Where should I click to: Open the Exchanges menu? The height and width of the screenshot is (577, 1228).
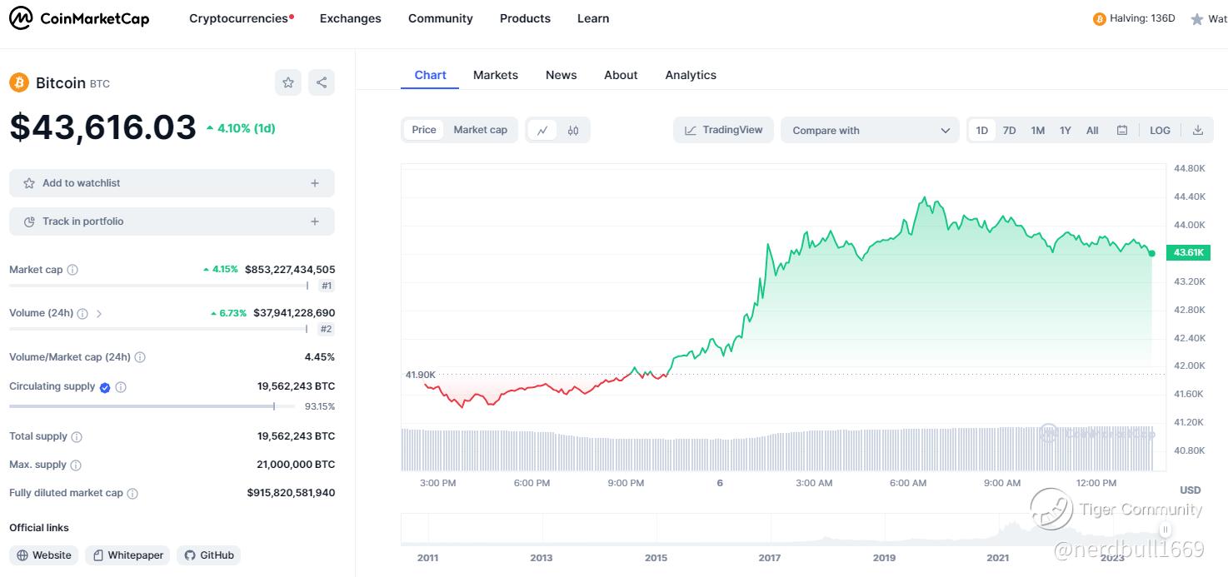[x=350, y=18]
